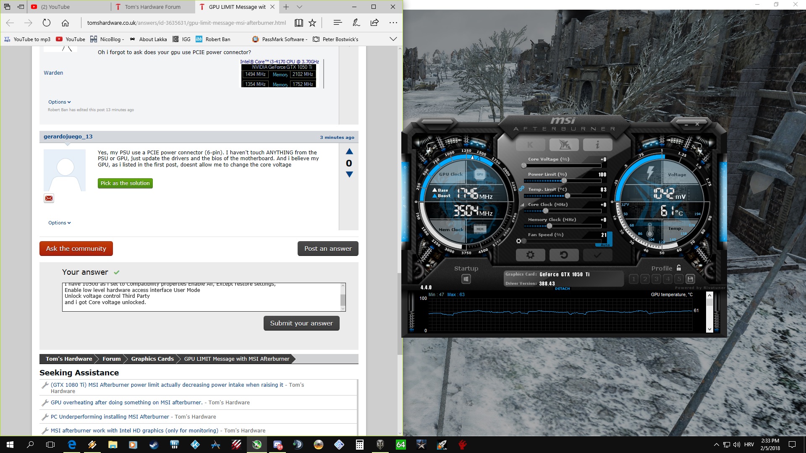Click the save profile floppy disk icon

[x=690, y=279]
